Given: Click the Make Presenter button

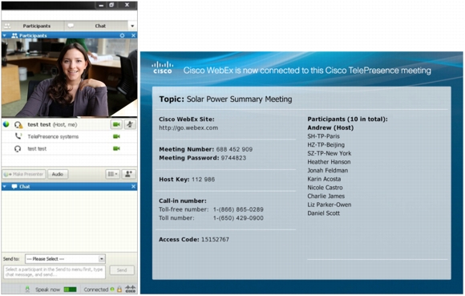Looking at the screenshot, I should coord(24,174).
